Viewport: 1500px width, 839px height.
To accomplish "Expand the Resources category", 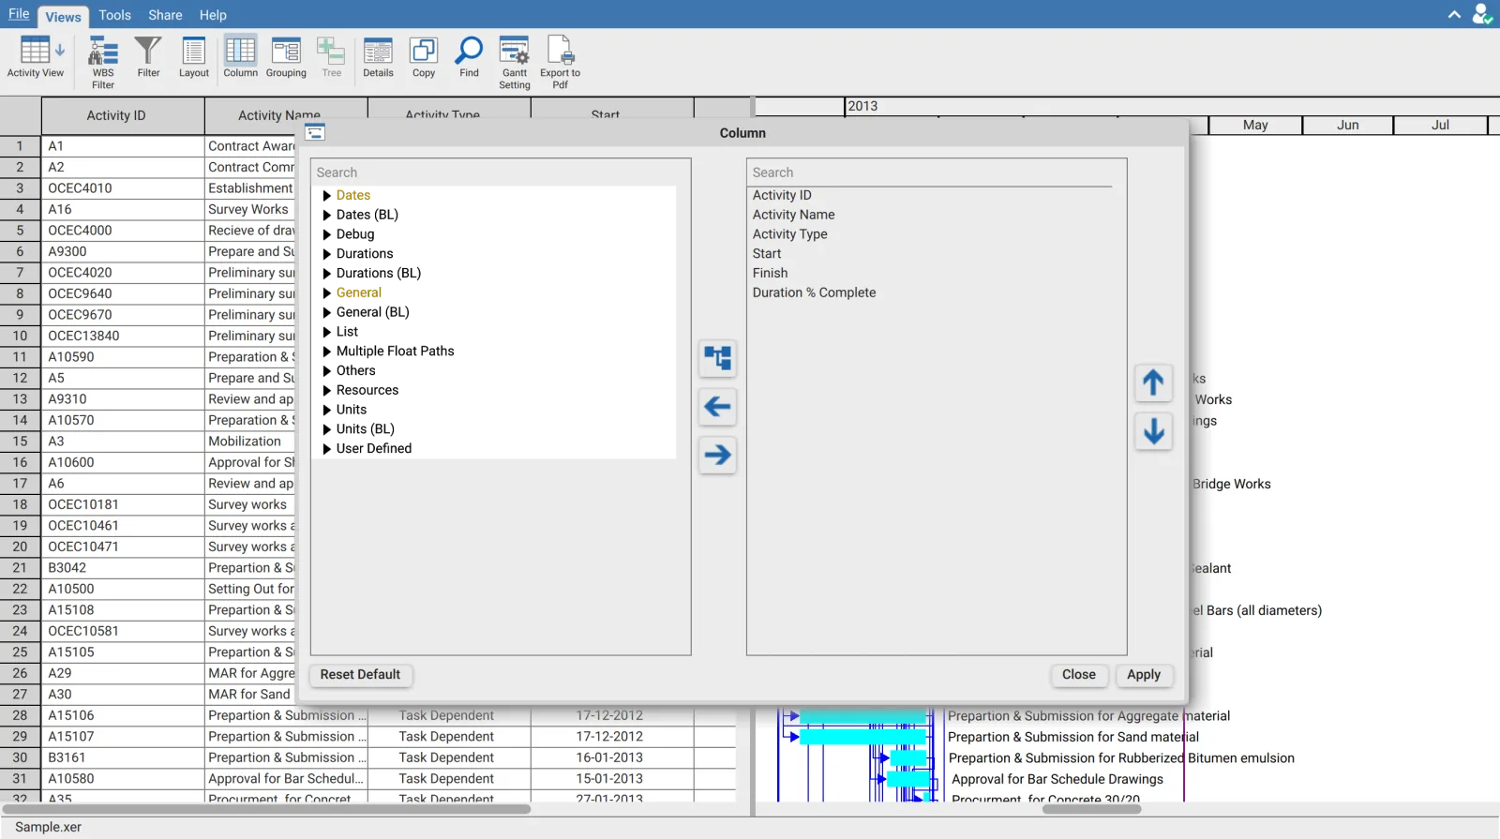I will [x=327, y=391].
